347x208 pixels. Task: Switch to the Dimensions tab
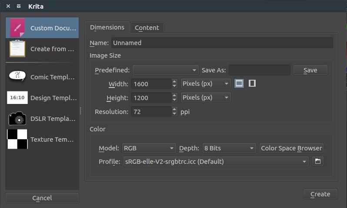pyautogui.click(x=107, y=27)
